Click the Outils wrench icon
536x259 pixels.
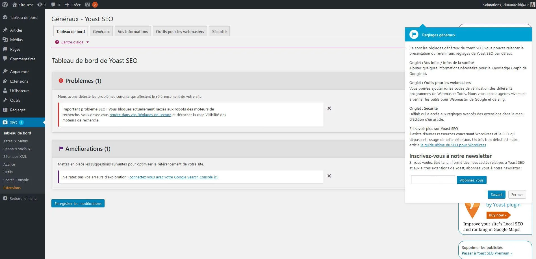point(5,100)
